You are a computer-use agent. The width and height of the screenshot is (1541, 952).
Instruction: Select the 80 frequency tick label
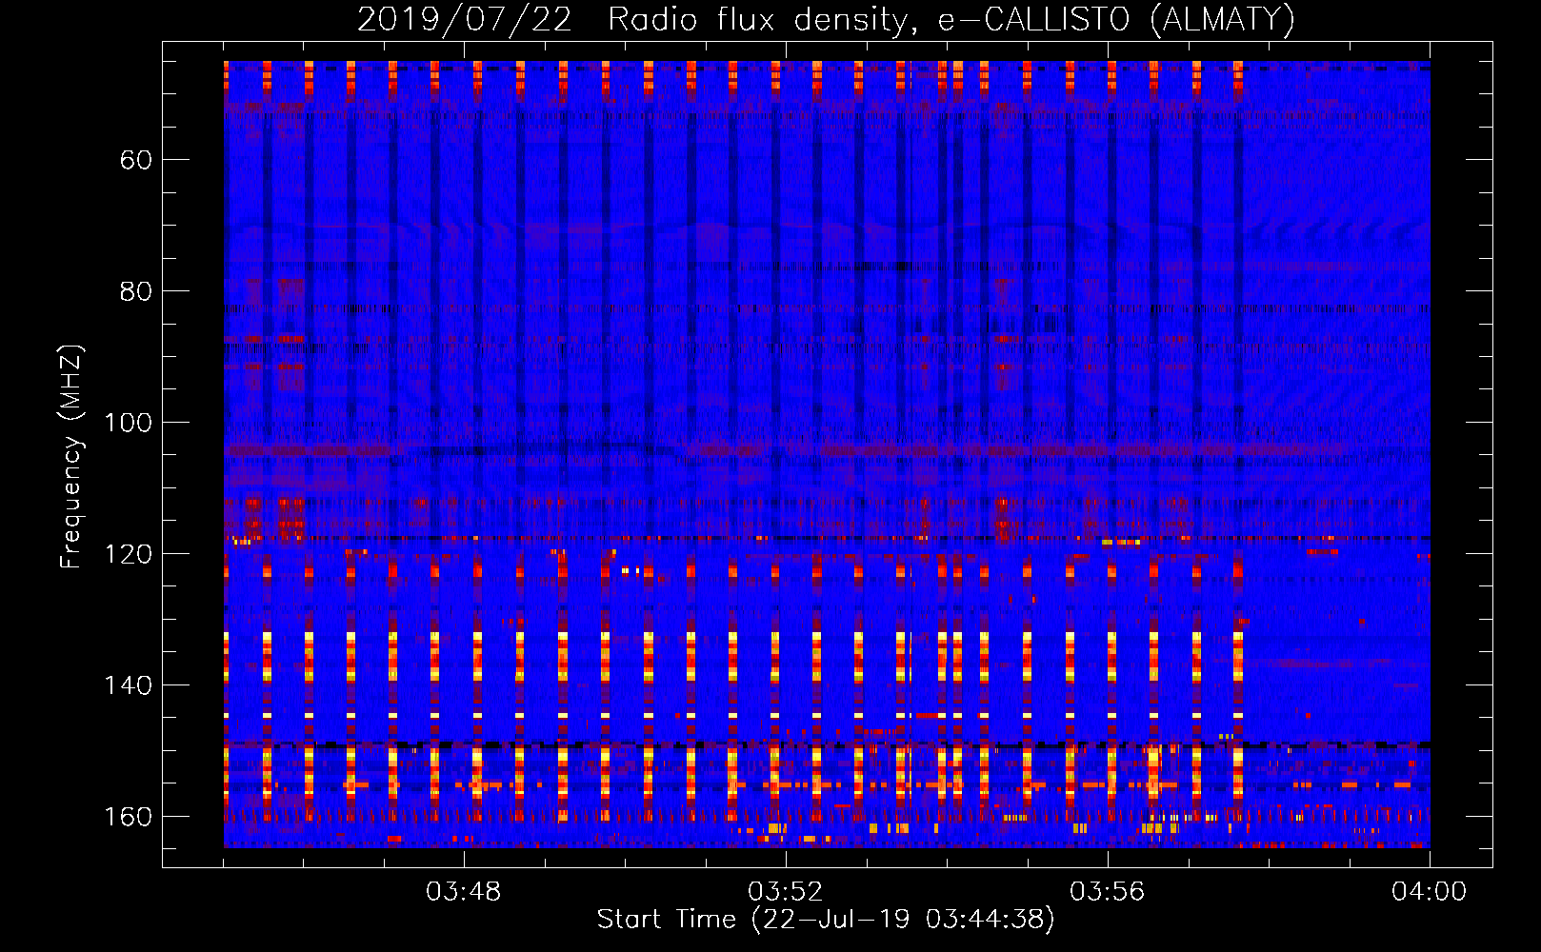(136, 290)
